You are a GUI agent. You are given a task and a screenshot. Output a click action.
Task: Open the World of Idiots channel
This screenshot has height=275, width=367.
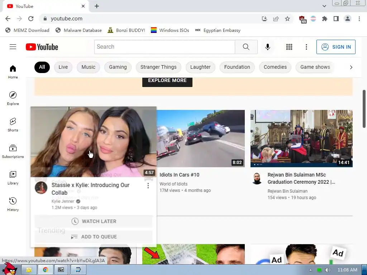(173, 184)
